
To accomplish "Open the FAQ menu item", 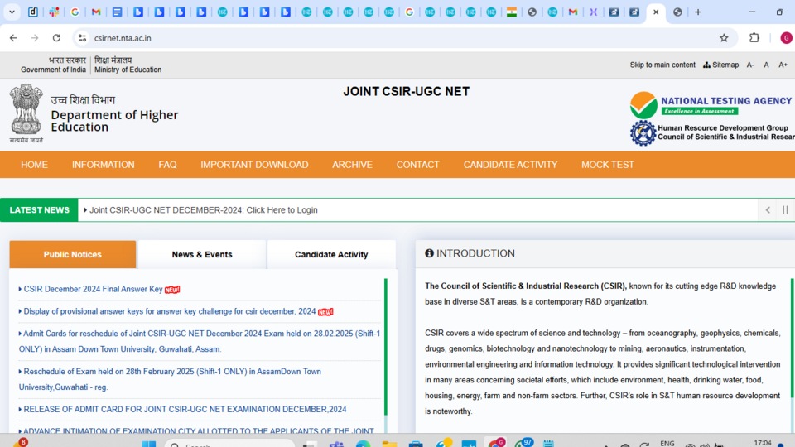I will pos(167,165).
